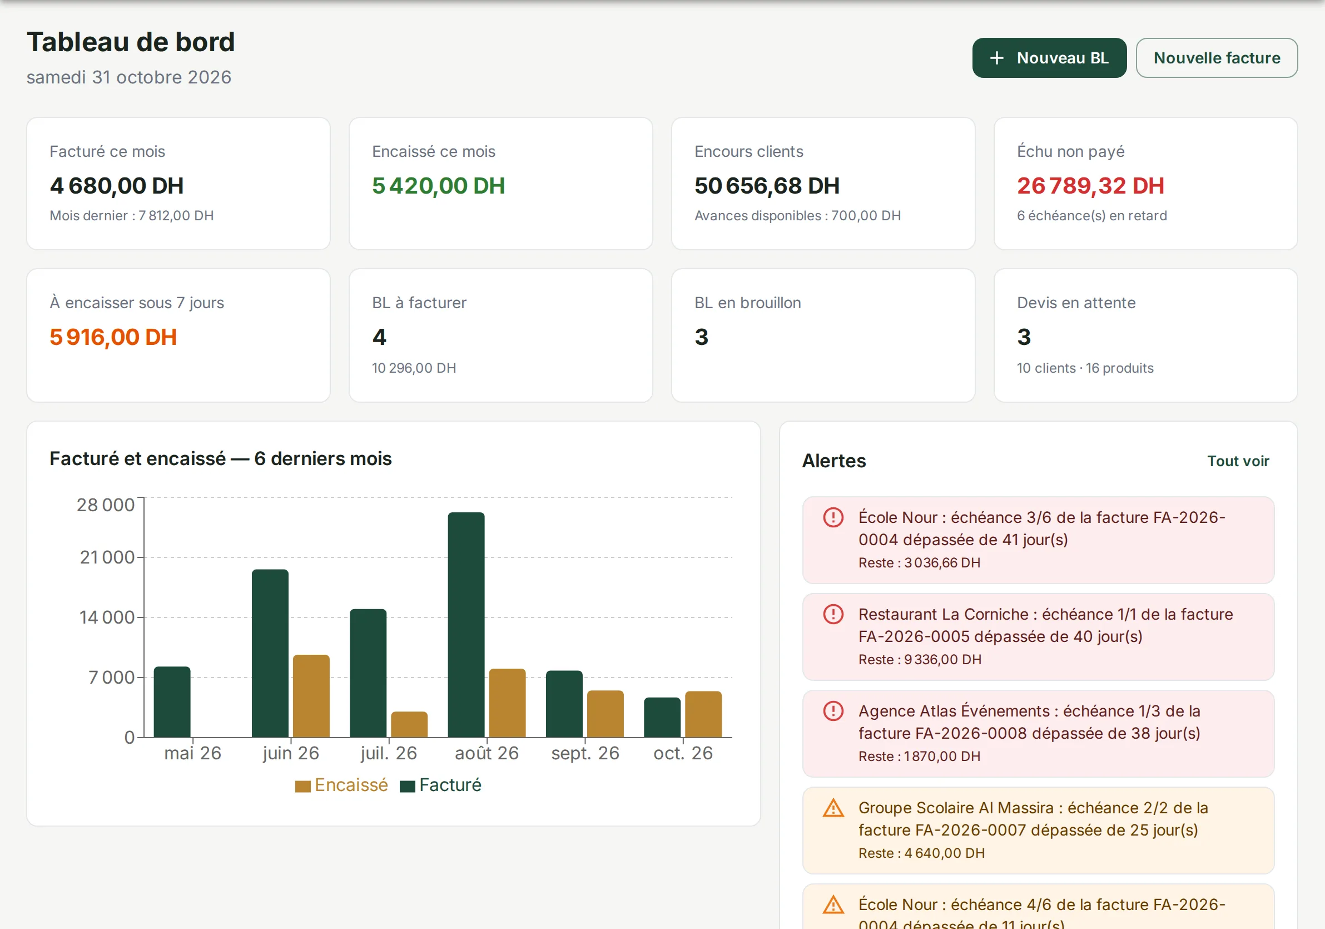
Task: Toggle the Facturé legend swatch
Action: click(408, 787)
